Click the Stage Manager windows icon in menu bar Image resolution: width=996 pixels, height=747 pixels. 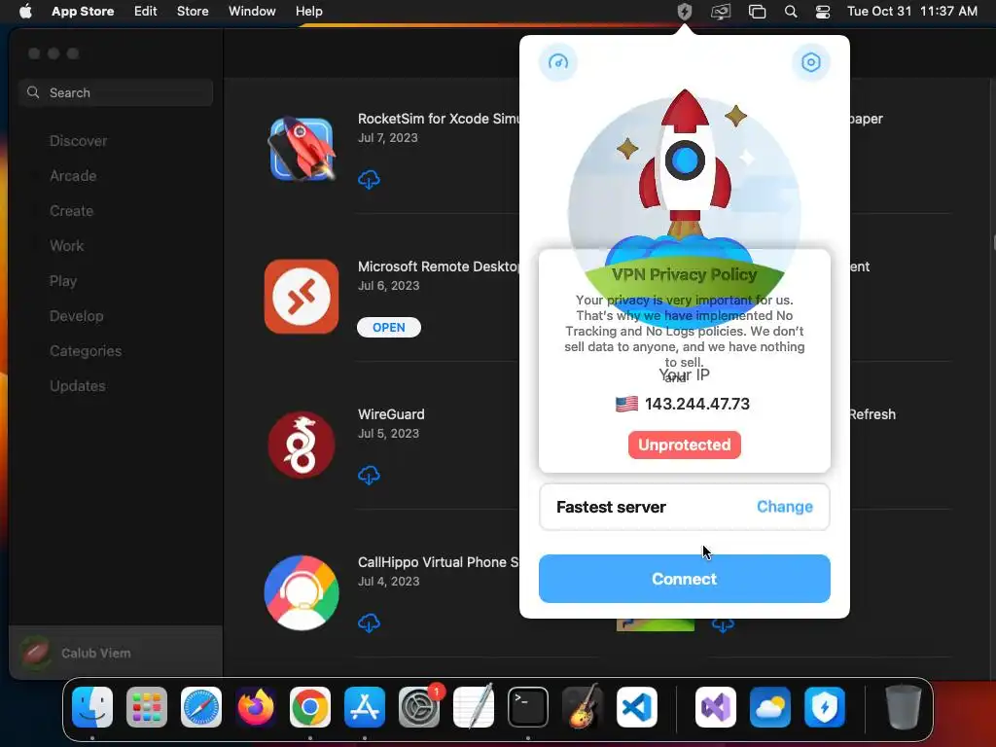coord(757,12)
